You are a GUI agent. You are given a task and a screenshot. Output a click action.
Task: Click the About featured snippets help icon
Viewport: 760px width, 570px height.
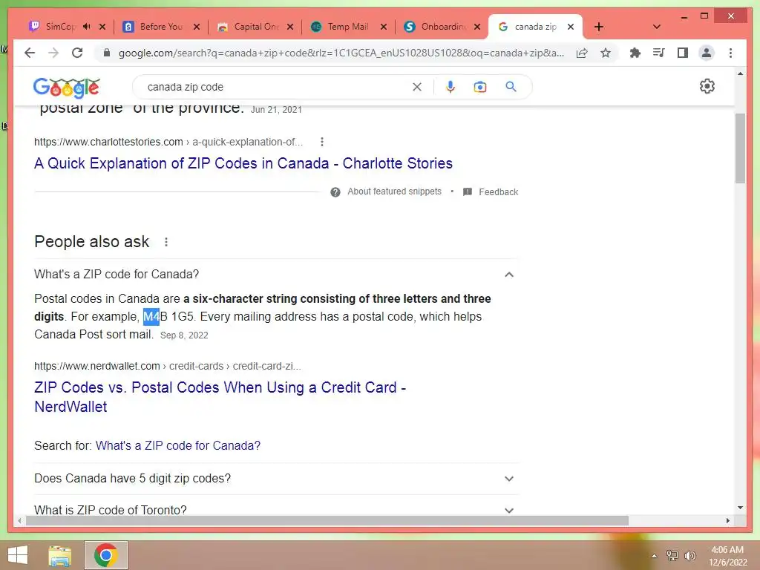click(x=335, y=192)
